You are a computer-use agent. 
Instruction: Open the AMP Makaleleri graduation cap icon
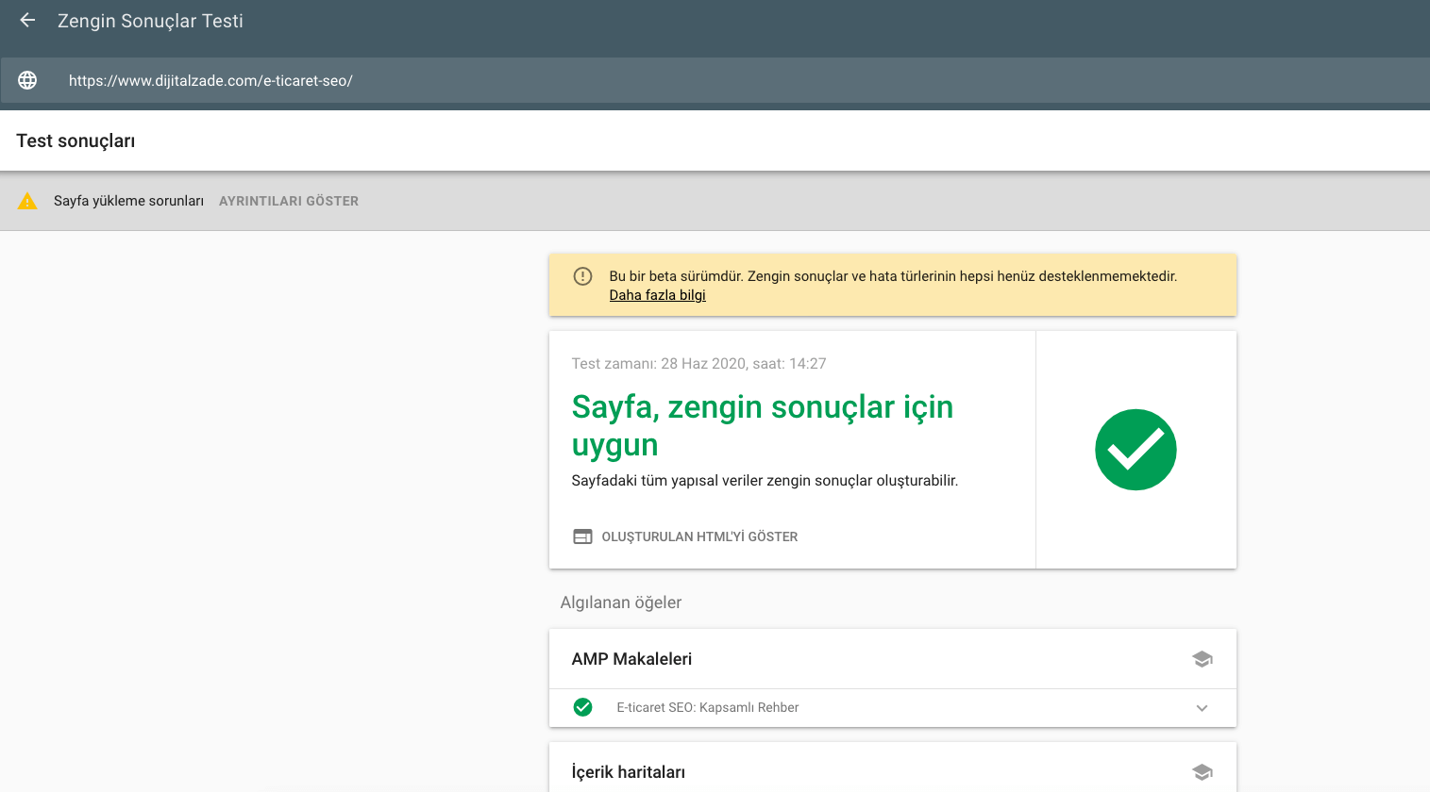1202,659
